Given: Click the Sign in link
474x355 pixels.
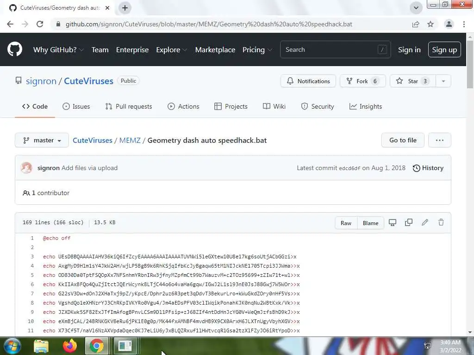Looking at the screenshot, I should tap(409, 50).
